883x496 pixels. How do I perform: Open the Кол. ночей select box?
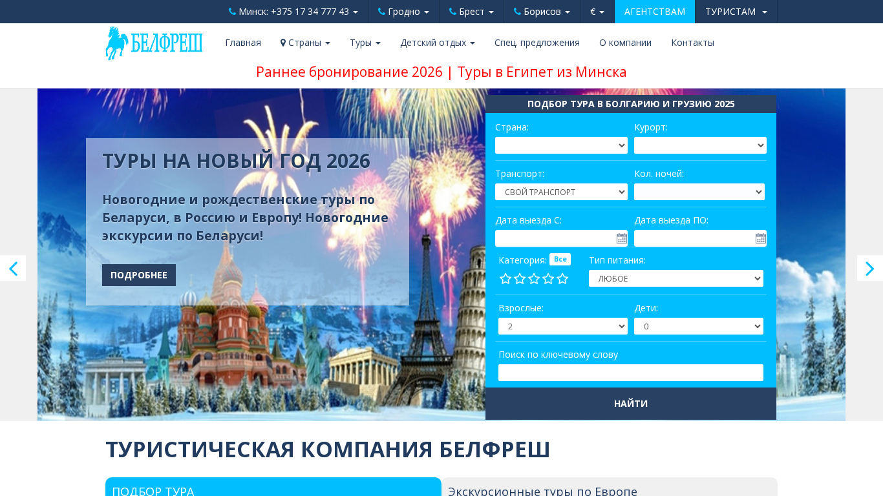(x=699, y=192)
